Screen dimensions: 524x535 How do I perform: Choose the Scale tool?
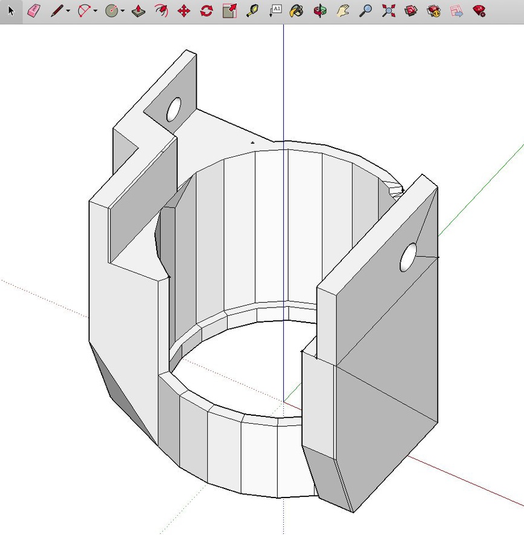[x=229, y=11]
